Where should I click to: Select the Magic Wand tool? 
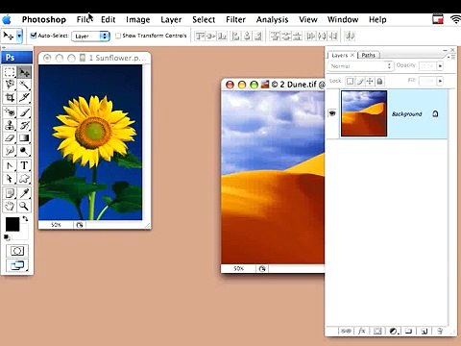(x=24, y=85)
